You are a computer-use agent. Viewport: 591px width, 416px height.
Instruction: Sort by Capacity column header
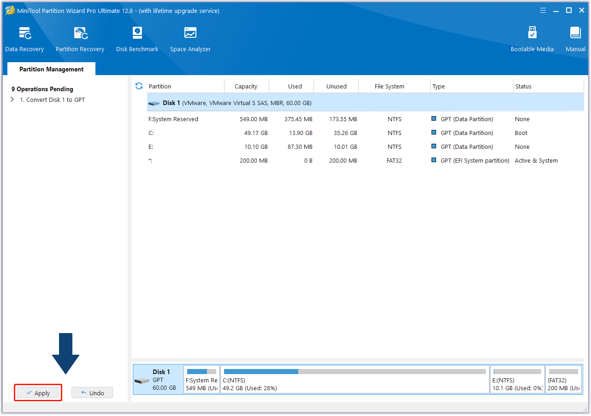point(246,86)
